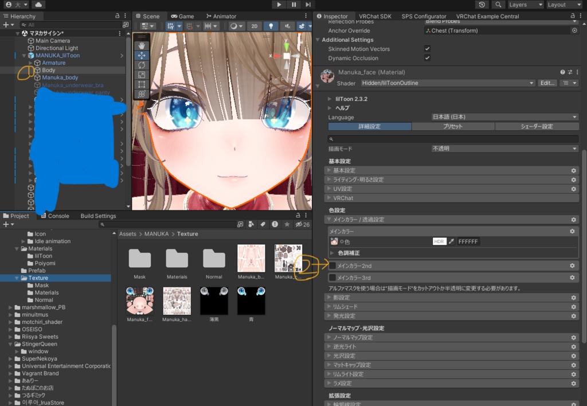
Task: Uncheck Dynamic Occlusion
Action: [427, 58]
